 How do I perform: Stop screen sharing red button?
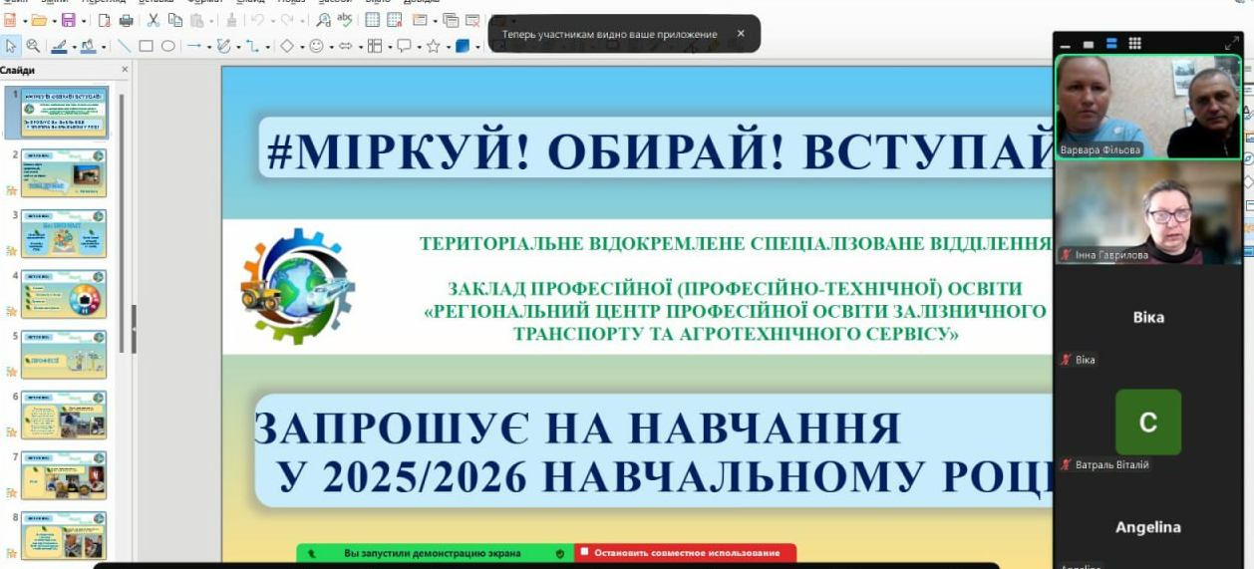pyautogui.click(x=686, y=553)
